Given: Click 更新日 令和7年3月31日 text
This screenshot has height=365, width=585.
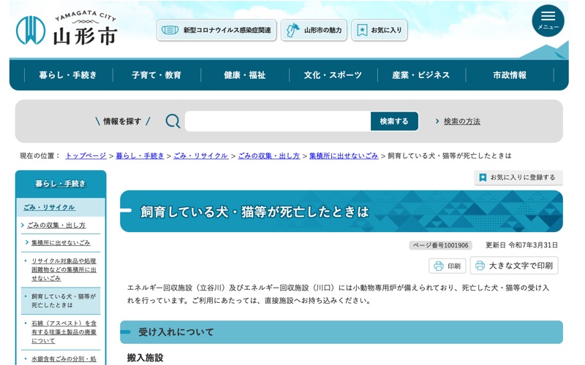Looking at the screenshot, I should point(521,245).
